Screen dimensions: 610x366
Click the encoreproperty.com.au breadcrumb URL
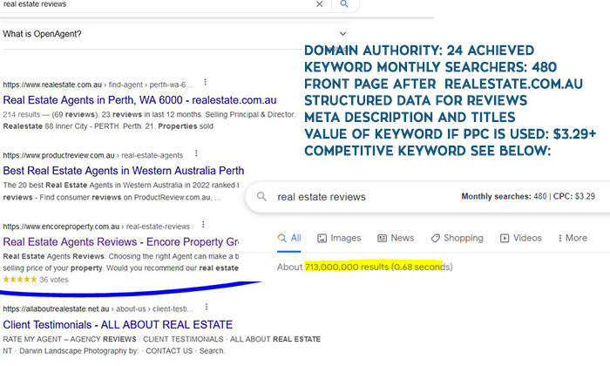(96, 227)
